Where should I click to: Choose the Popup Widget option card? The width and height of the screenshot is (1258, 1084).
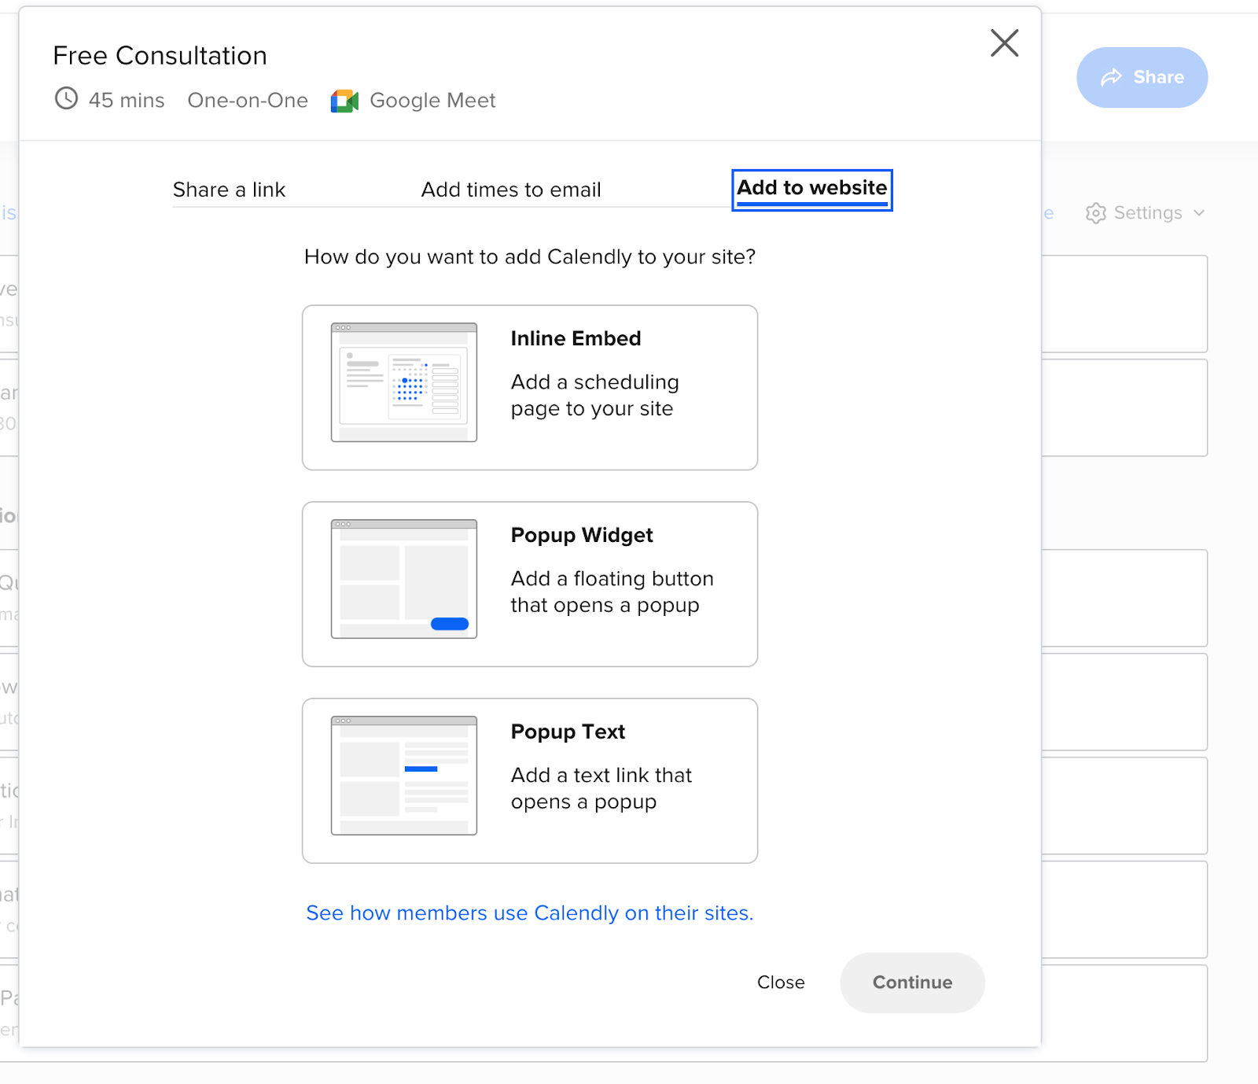(530, 584)
